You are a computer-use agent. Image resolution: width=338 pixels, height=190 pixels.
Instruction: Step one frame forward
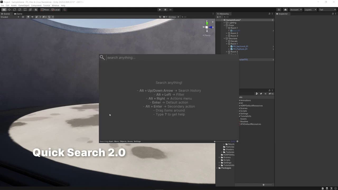click(171, 10)
